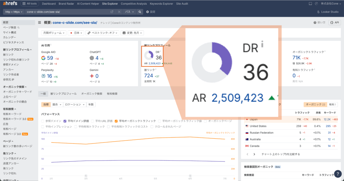The width and height of the screenshot is (344, 181).
Task: Open cone-c-slide.com/see-sla/ title link
Action: click(x=75, y=23)
